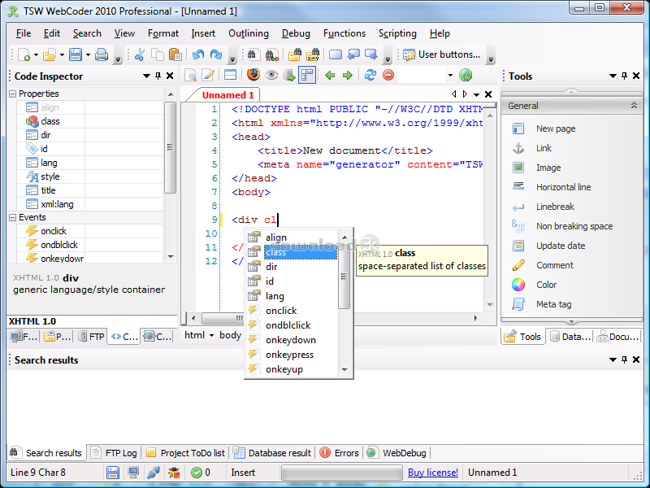This screenshot has height=488, width=650.
Task: Open the Scripting menu
Action: tap(397, 33)
